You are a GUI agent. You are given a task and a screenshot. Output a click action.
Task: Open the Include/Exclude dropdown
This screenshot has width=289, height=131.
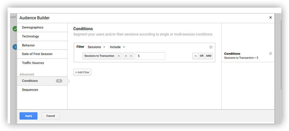click(x=118, y=47)
